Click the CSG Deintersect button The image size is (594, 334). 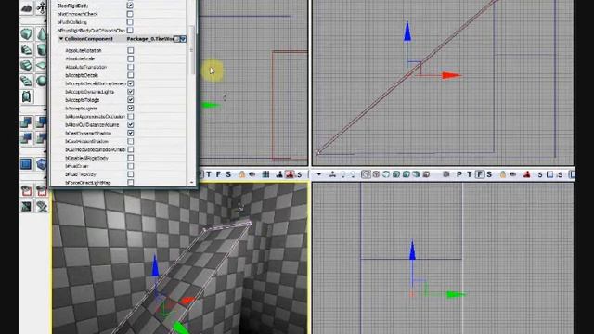(x=42, y=138)
